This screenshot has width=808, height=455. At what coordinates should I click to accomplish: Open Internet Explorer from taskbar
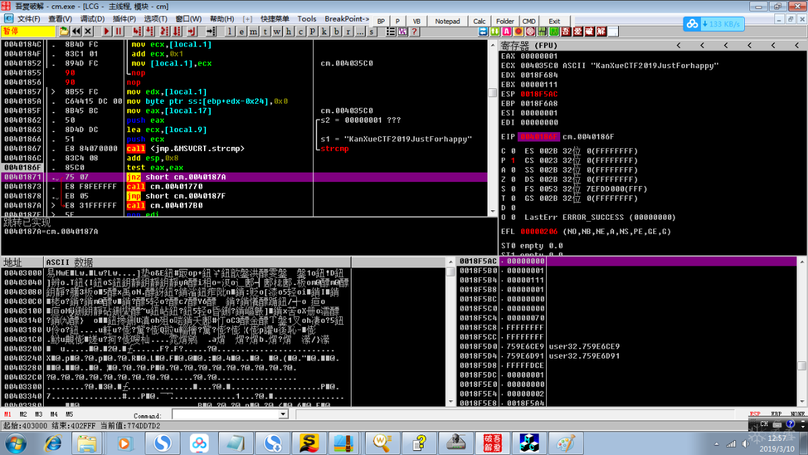click(x=53, y=443)
